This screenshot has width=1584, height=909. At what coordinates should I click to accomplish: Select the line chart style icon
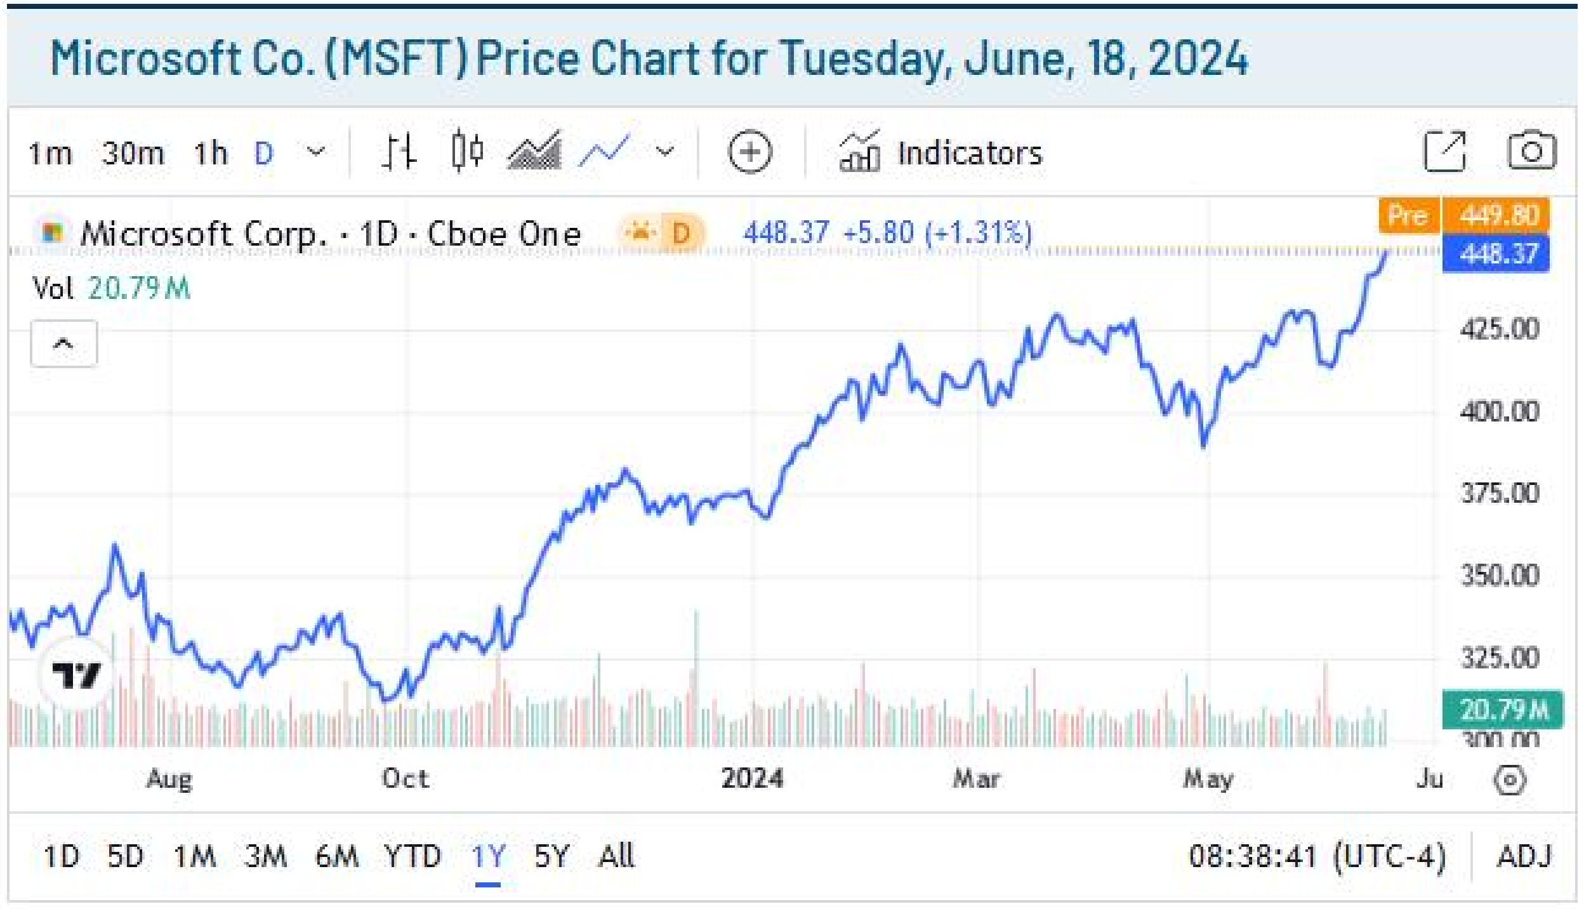604,152
